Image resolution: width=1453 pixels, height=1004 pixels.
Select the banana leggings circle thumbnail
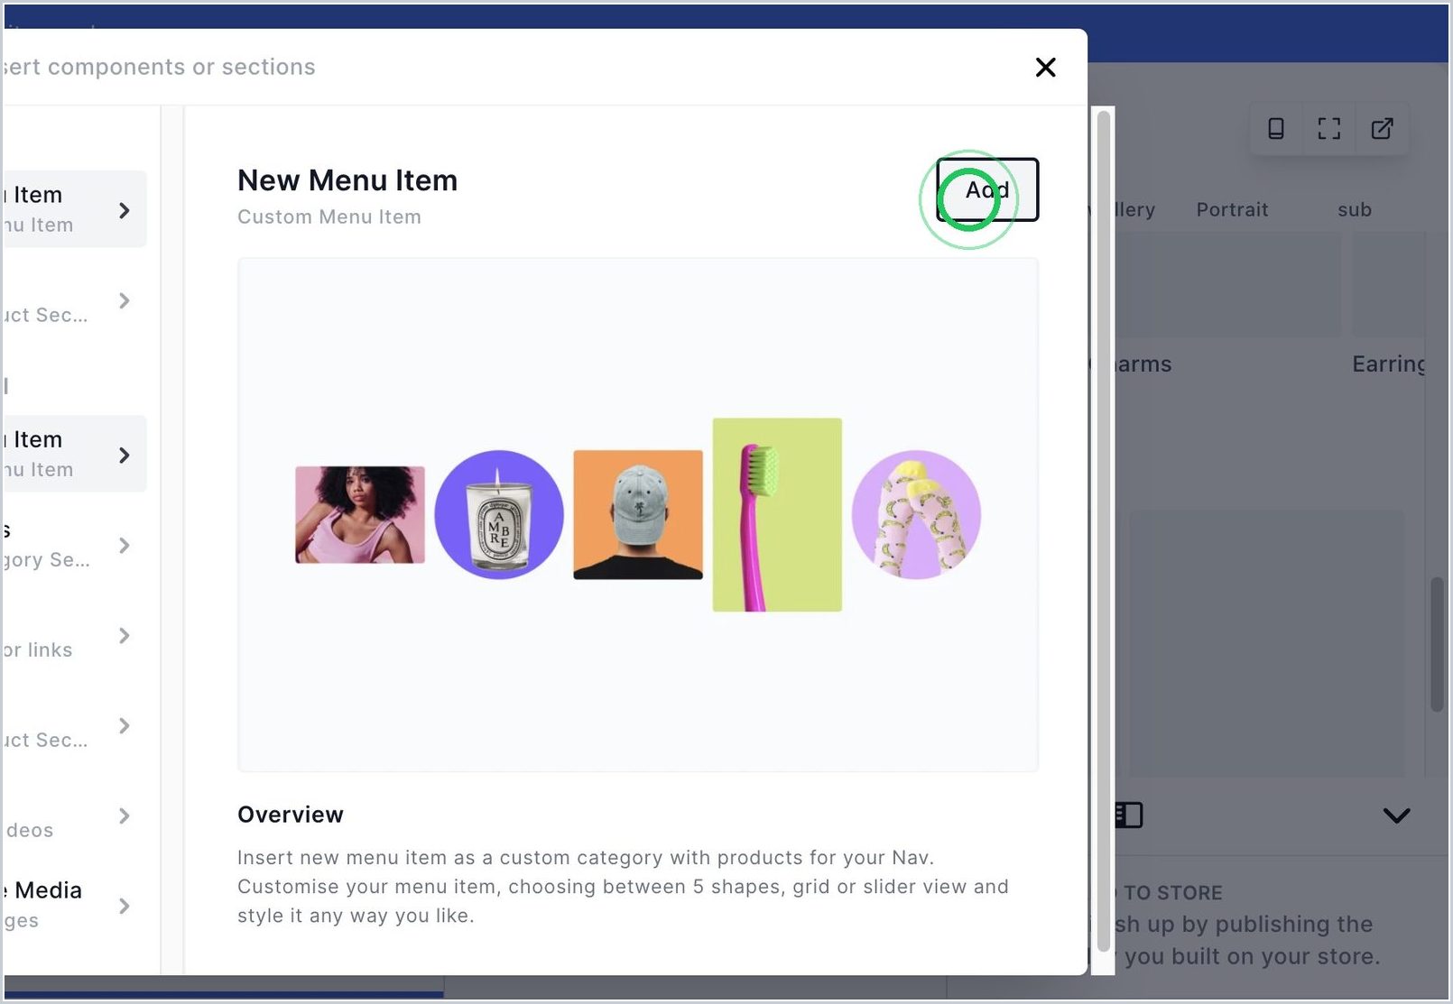(x=916, y=514)
